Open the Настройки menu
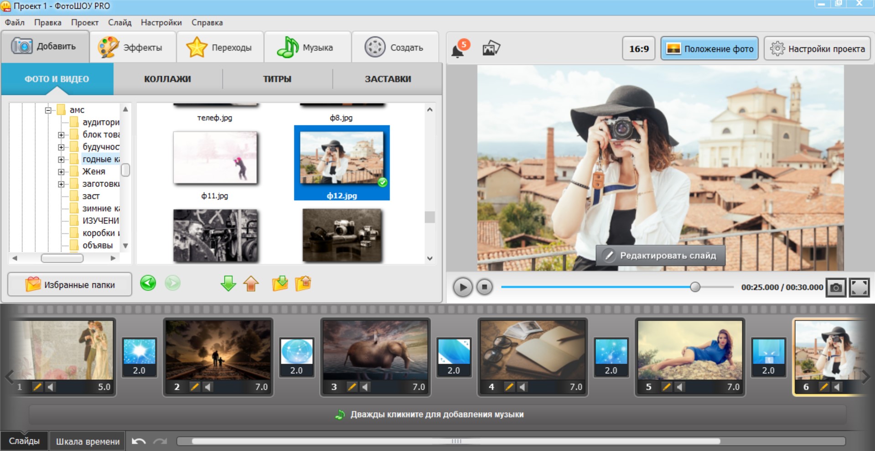 (x=161, y=22)
